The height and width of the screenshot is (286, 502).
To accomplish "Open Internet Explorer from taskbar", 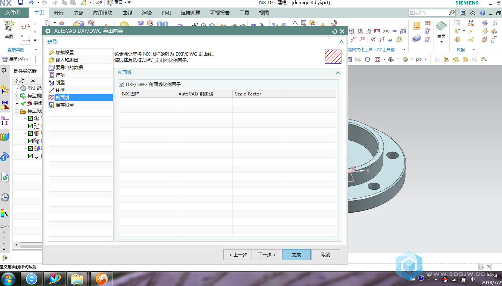I will click(x=32, y=279).
